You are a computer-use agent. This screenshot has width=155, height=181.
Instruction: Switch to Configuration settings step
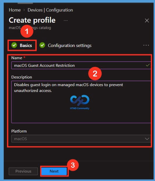click(x=65, y=45)
